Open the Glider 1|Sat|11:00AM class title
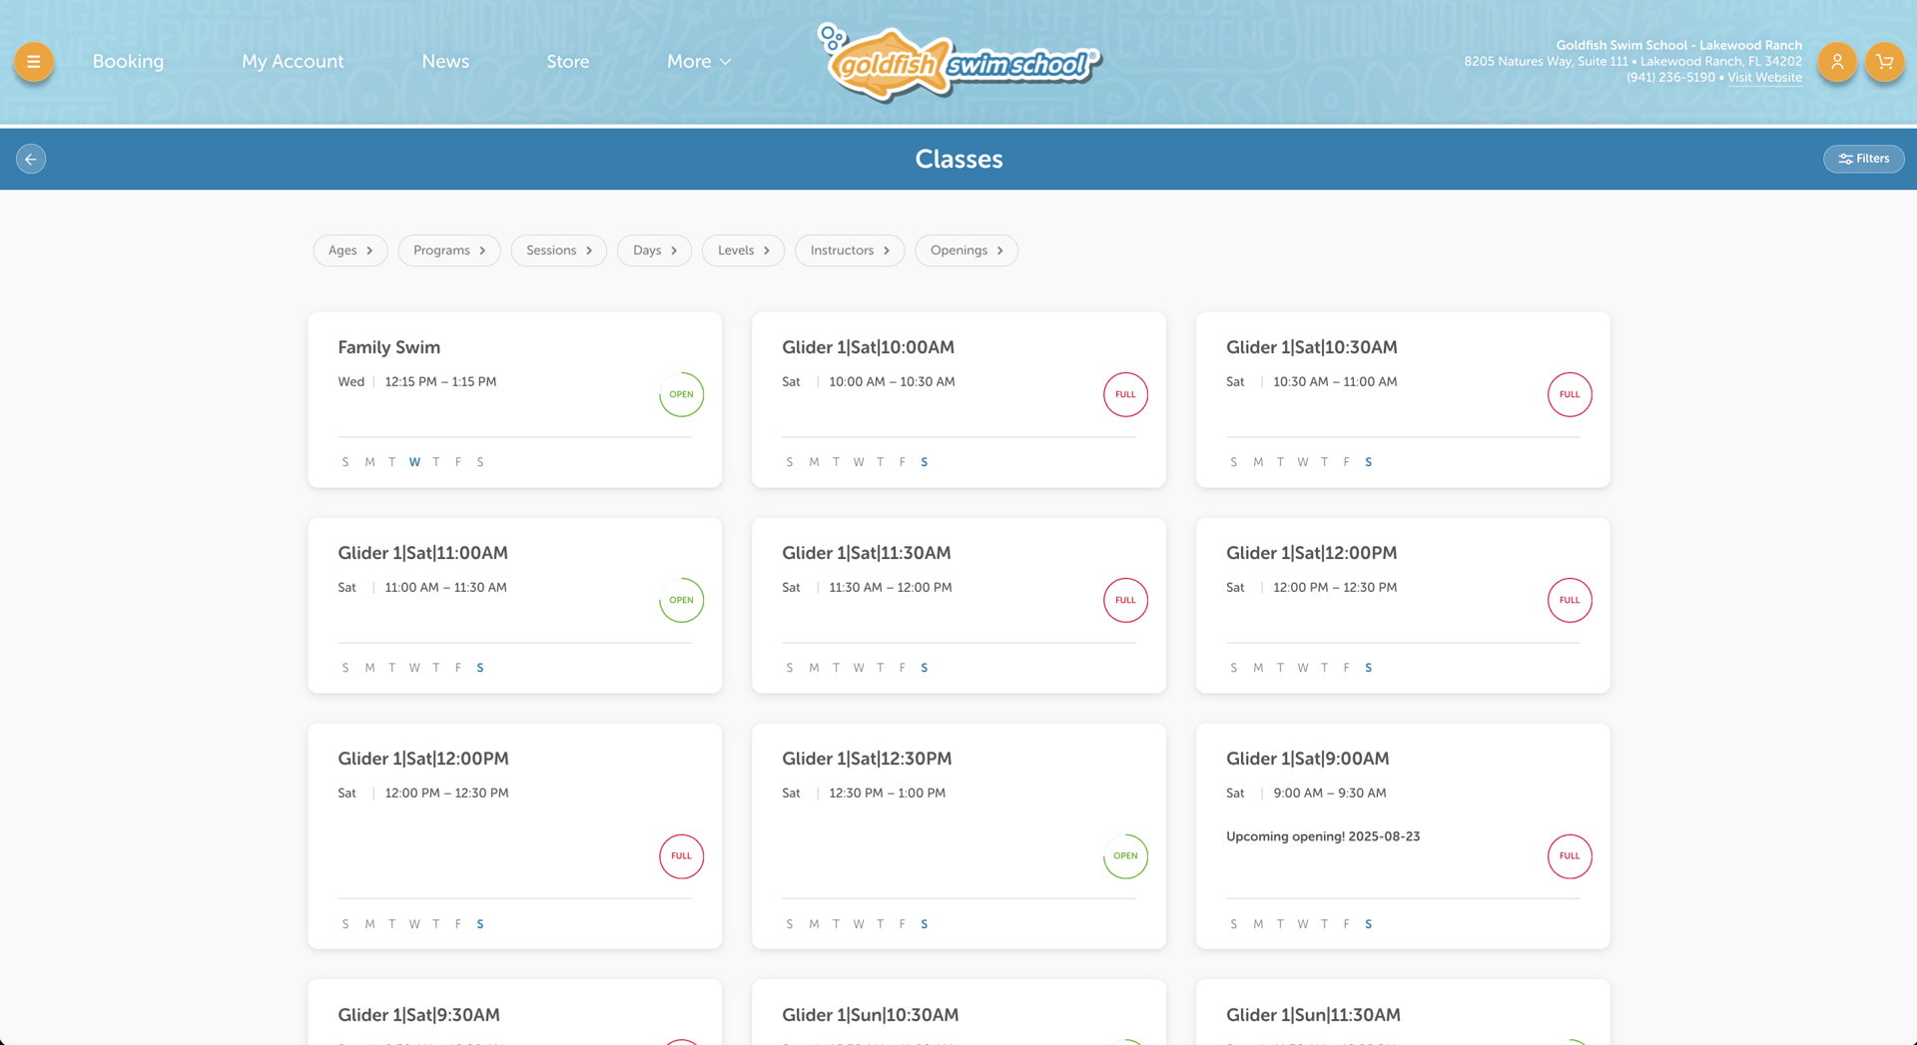This screenshot has width=1917, height=1045. coord(422,553)
